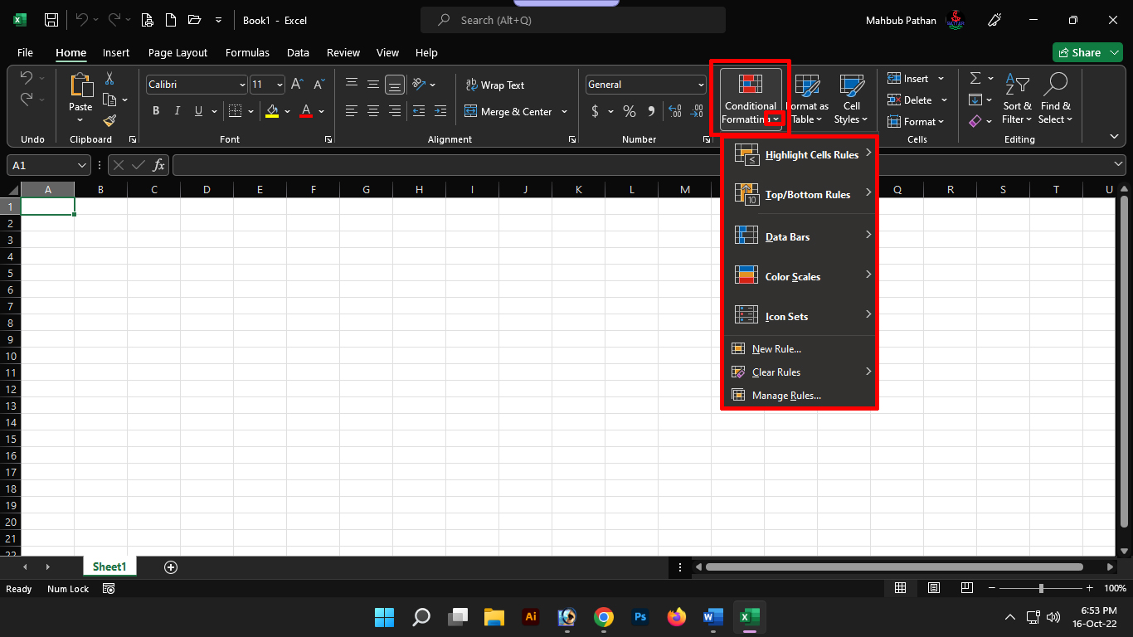The height and width of the screenshot is (637, 1133).
Task: Open Firefox from the taskbar
Action: pos(677,617)
